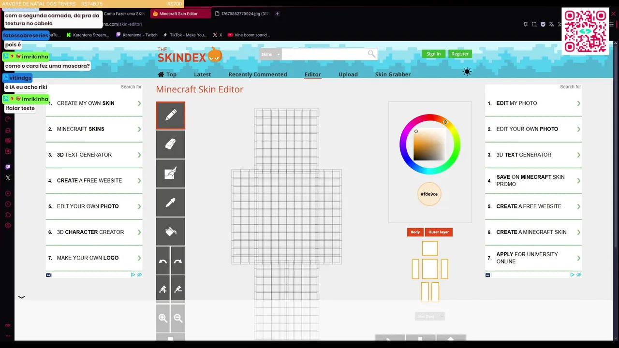Expand APPLY FOR UNIVERSITY ONLINE arrow
Viewport: 619px width, 348px height.
click(578, 258)
